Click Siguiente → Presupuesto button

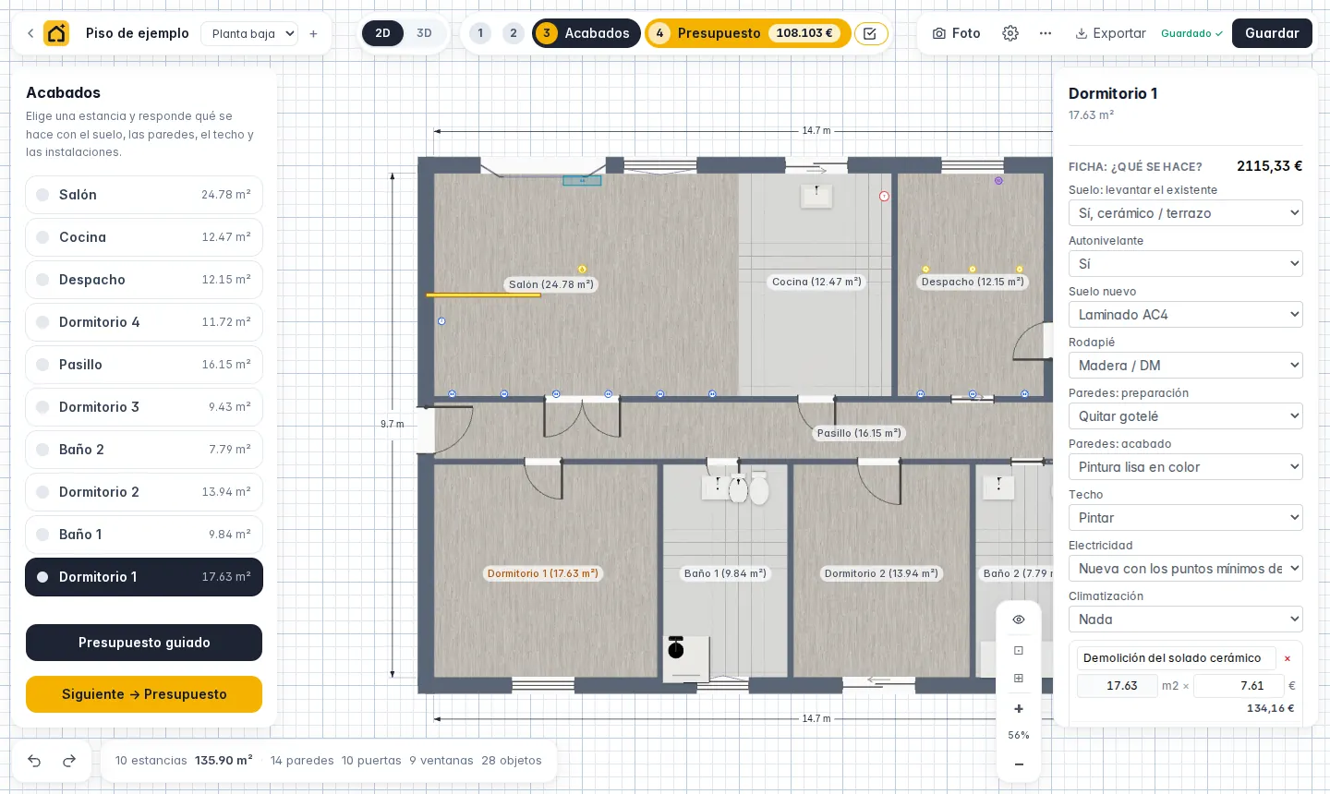click(144, 694)
